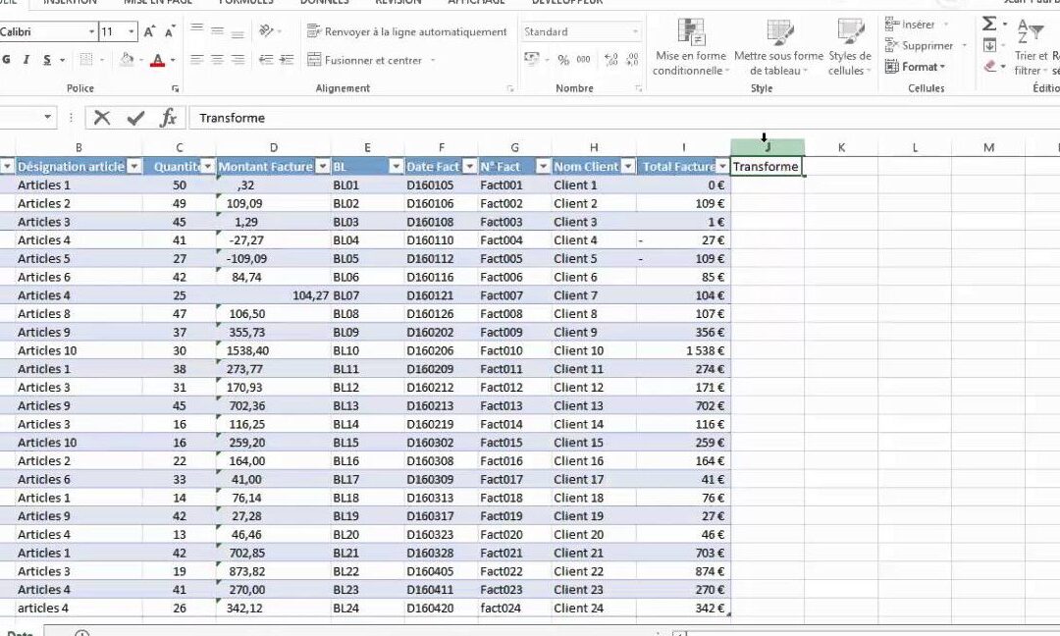Click the Clear eraser icon
Screen dimensions: 1060x636
click(x=990, y=66)
